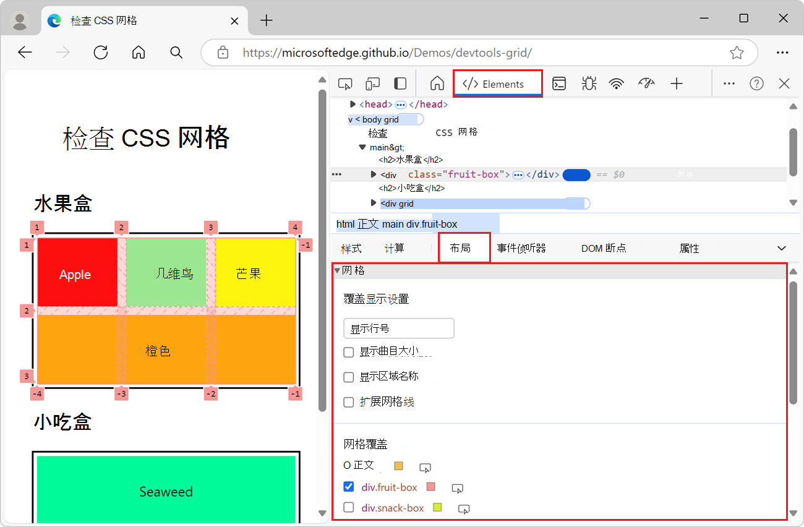Check the div.snack-box grid overlay checkbox
This screenshot has width=804, height=527.
coord(349,507)
